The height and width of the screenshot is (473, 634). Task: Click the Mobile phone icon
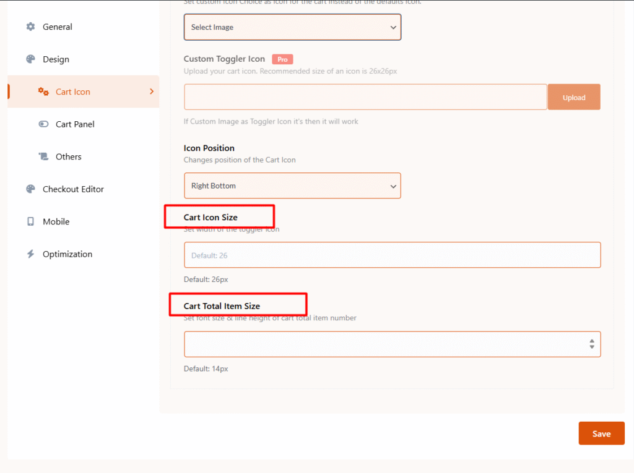pyautogui.click(x=30, y=221)
